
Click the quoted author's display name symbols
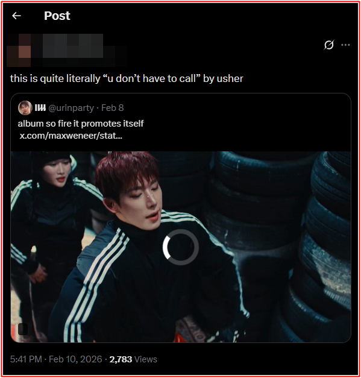[40, 108]
